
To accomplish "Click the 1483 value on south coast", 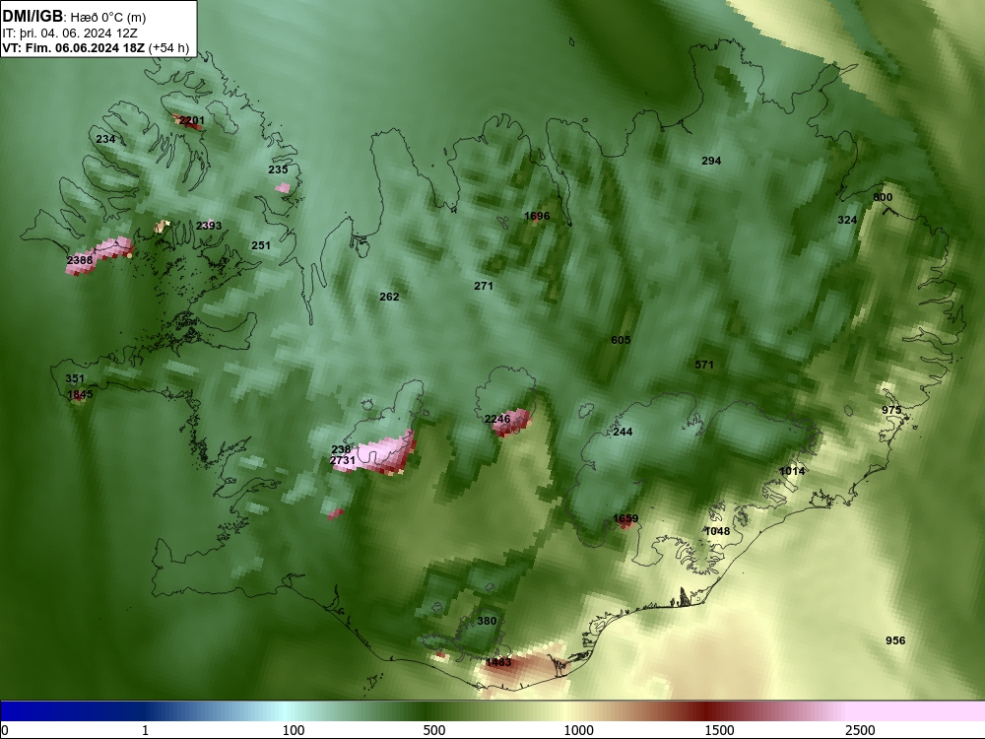I will click(498, 662).
